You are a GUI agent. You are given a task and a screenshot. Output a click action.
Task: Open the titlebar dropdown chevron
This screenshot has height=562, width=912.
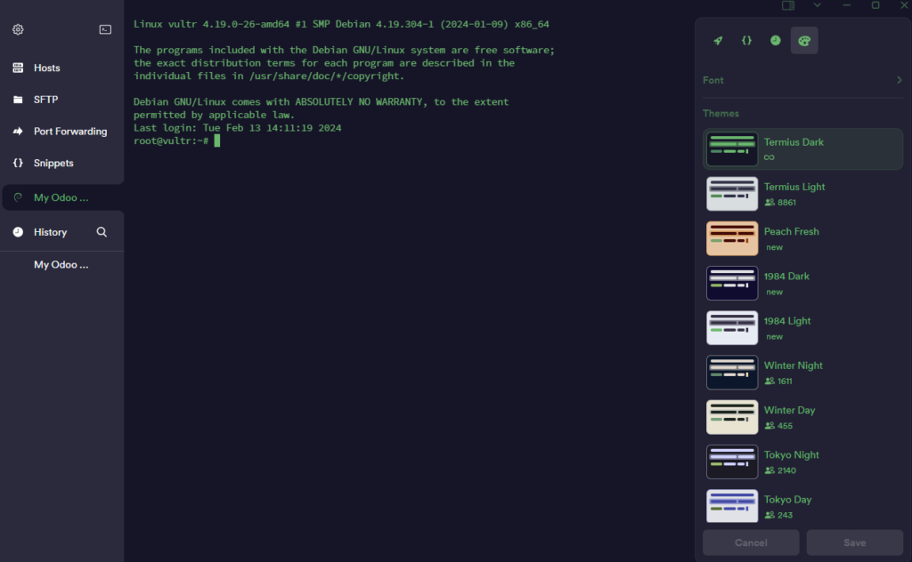coord(815,5)
